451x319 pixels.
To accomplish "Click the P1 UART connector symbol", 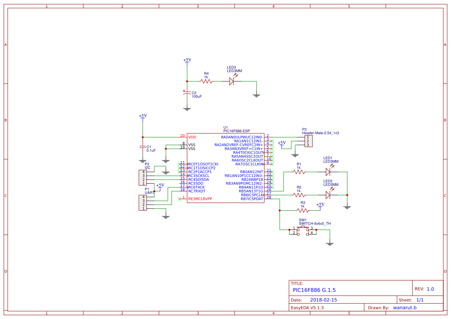I will [143, 203].
